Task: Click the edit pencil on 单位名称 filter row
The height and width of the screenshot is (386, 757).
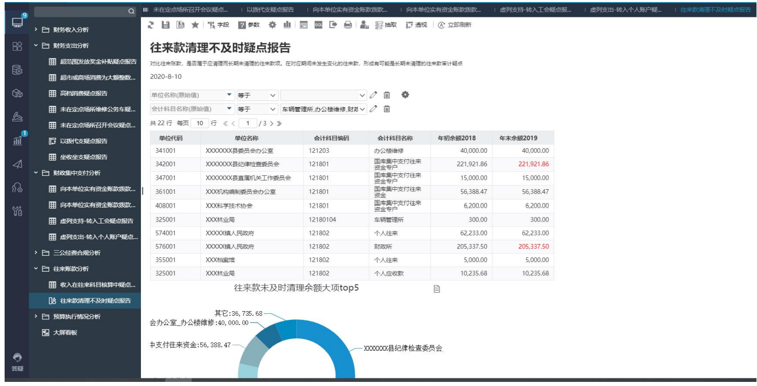Action: (x=373, y=95)
